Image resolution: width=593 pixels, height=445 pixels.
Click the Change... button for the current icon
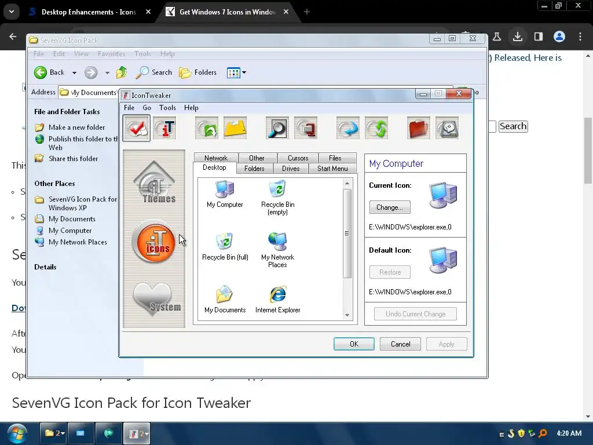pos(390,207)
